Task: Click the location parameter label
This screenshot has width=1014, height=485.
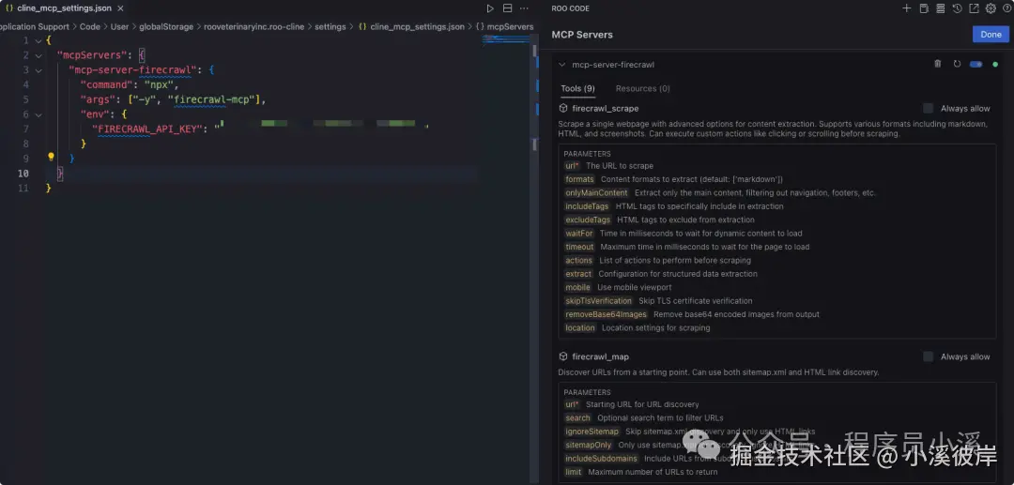Action: pyautogui.click(x=580, y=328)
